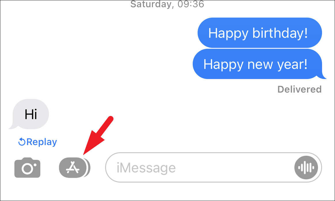Replay the message effect via Replay link
Screen dimensions: 335x201
coord(38,142)
